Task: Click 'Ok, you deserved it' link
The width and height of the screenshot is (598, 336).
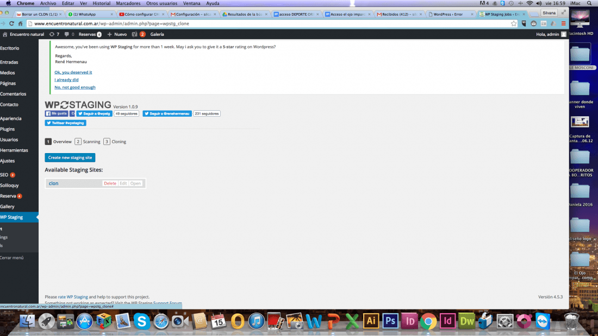Action: coord(73,72)
